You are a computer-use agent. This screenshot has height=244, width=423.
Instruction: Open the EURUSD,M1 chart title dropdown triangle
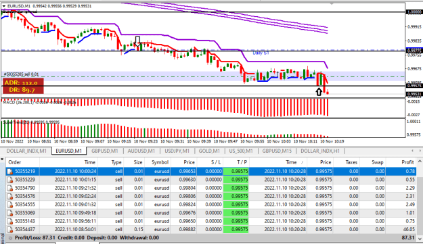click(x=4, y=6)
